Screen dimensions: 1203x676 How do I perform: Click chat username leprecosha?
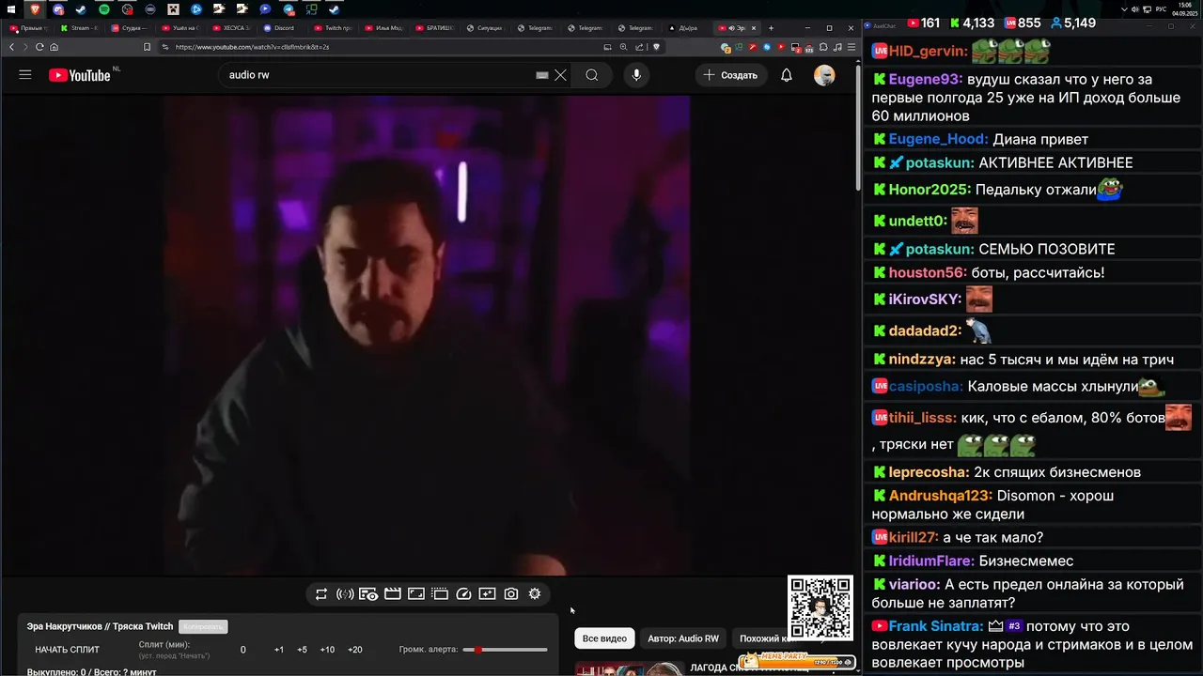tap(928, 472)
